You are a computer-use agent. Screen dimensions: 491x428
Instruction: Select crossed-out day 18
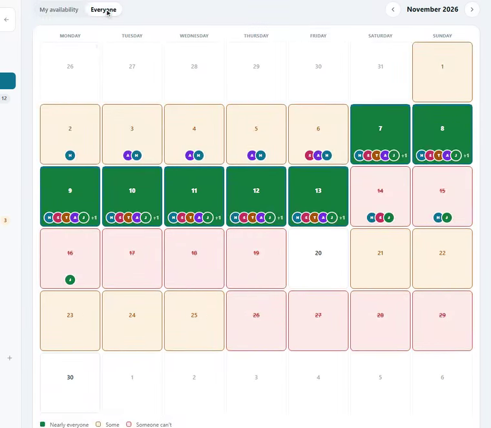194,259
